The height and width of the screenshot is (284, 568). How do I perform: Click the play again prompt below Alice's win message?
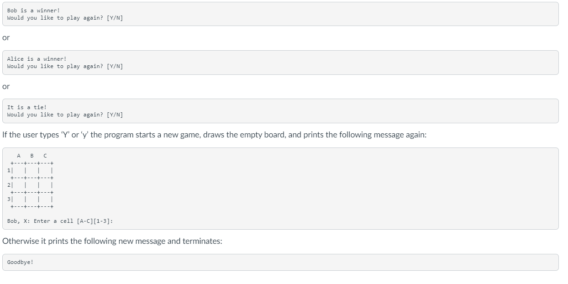(65, 66)
